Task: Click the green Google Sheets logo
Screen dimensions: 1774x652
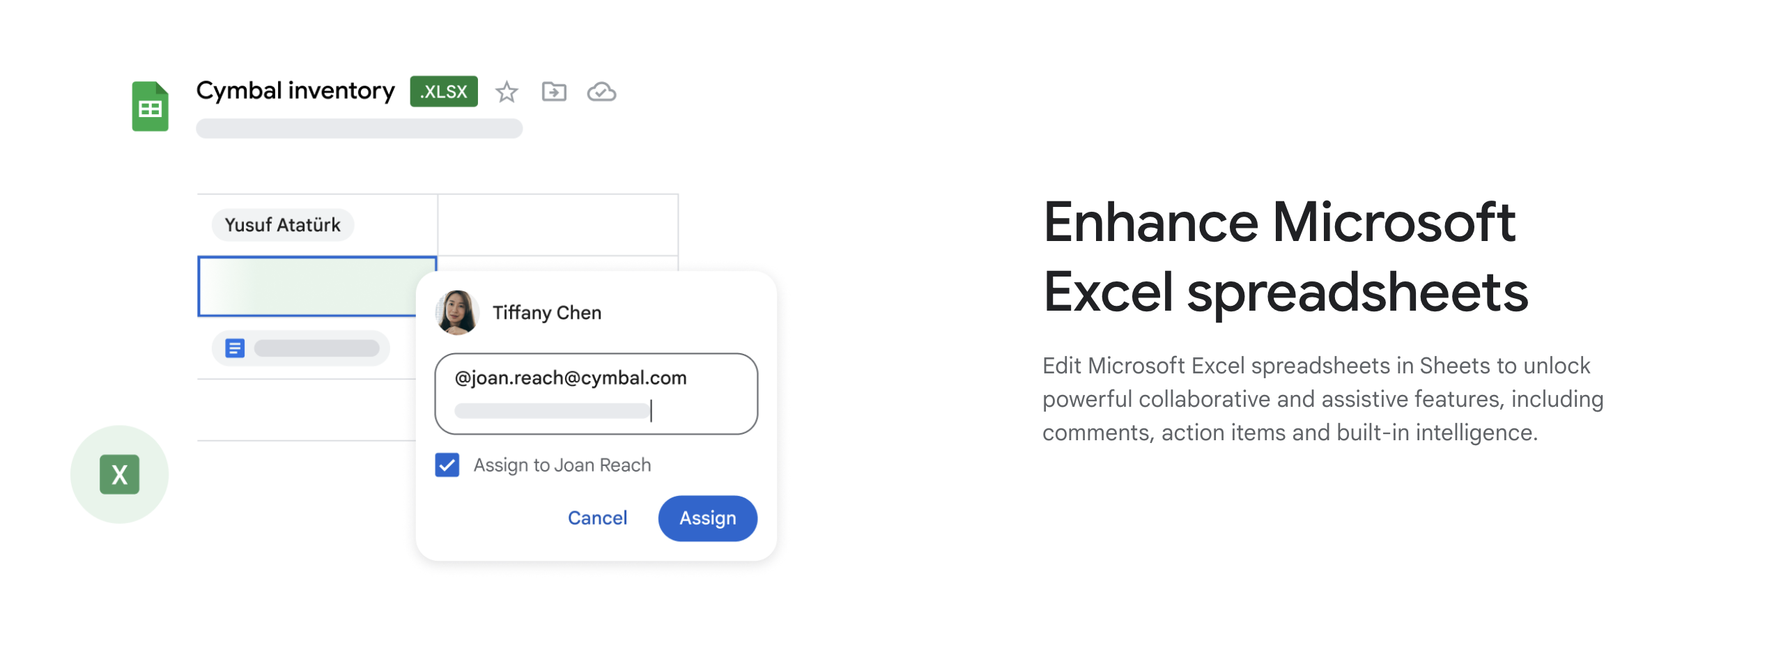Action: pyautogui.click(x=150, y=107)
